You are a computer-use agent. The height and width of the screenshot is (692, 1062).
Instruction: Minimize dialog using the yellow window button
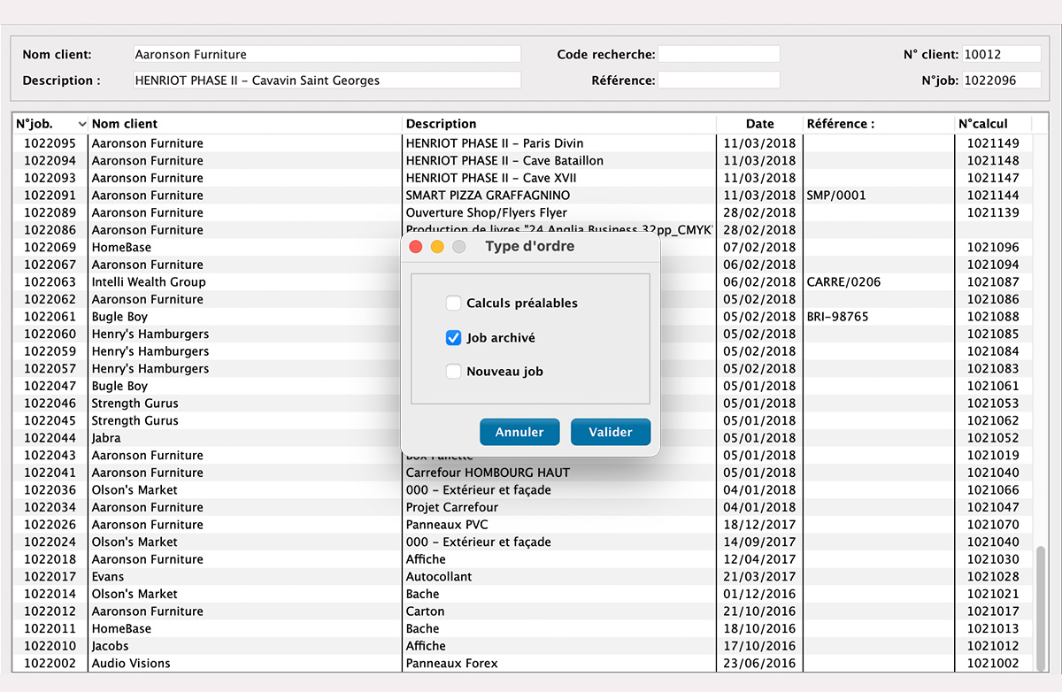coord(437,247)
